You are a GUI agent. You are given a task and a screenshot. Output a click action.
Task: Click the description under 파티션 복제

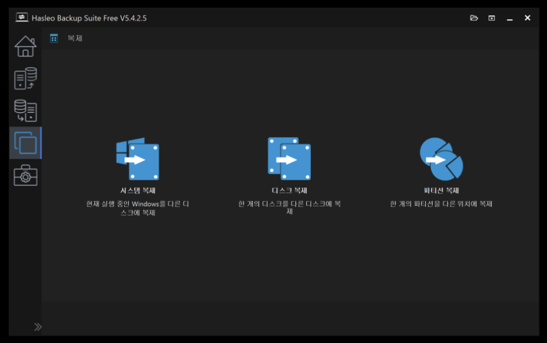click(x=441, y=204)
